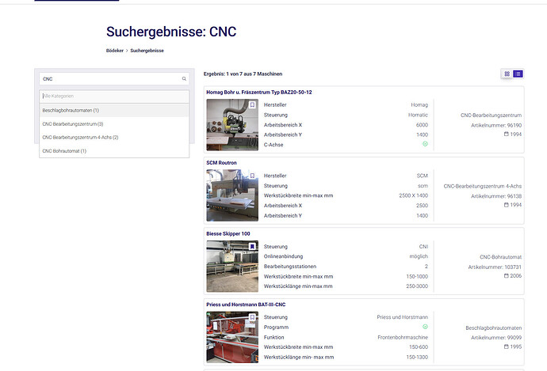The width and height of the screenshot is (547, 371).
Task: Click calendar icon next to 2006
Action: click(507, 275)
